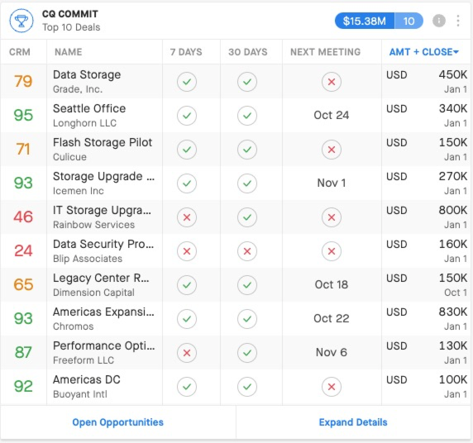This screenshot has width=473, height=443.
Task: Click 30 Days check icon for Freeform LLC
Action: (x=247, y=353)
